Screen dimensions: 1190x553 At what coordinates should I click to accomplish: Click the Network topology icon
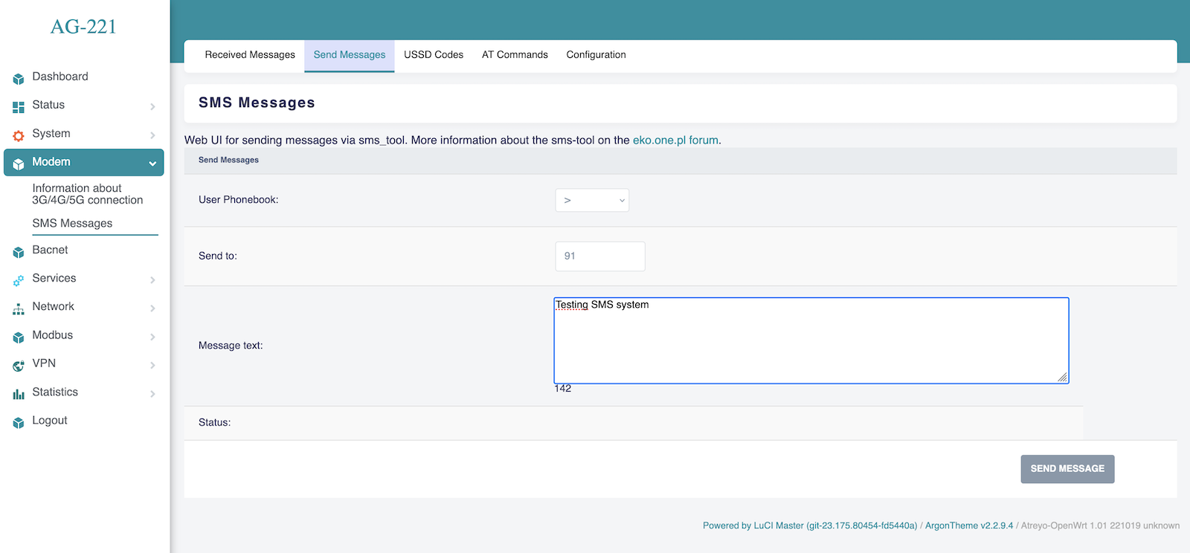(x=19, y=308)
